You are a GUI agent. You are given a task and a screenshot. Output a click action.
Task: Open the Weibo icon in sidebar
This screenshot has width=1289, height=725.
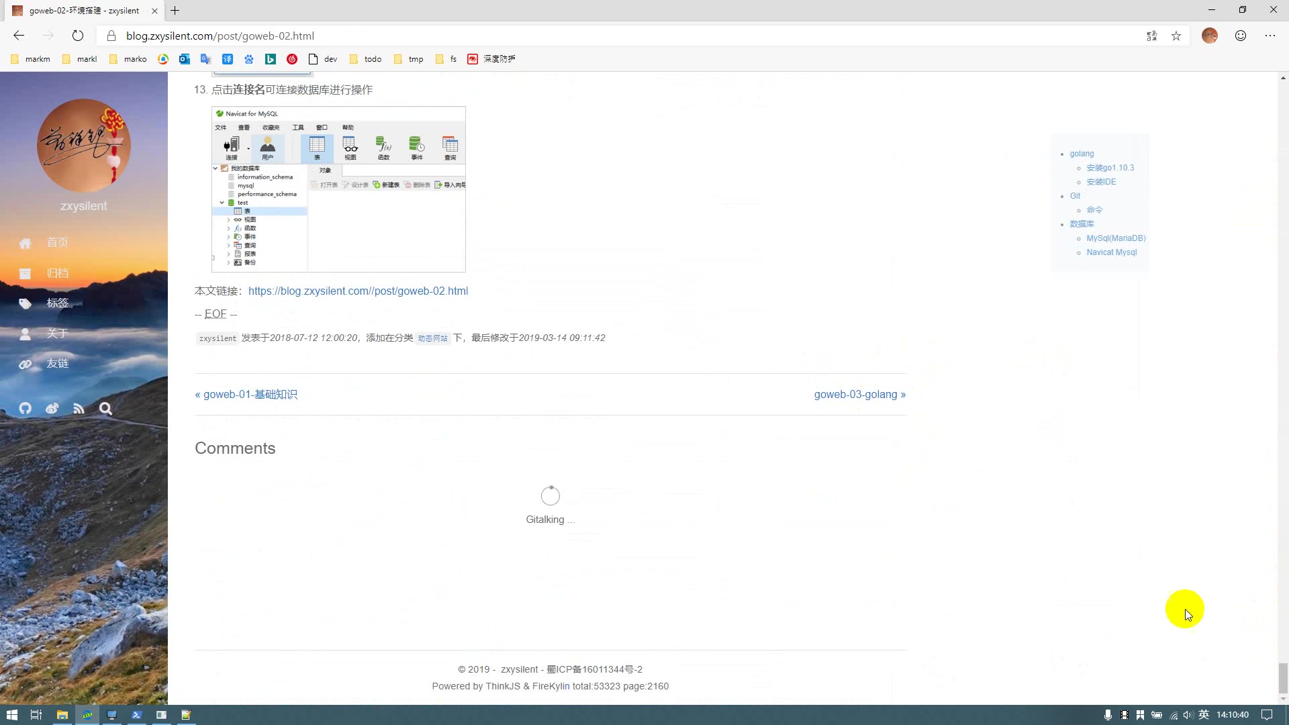[x=52, y=408]
